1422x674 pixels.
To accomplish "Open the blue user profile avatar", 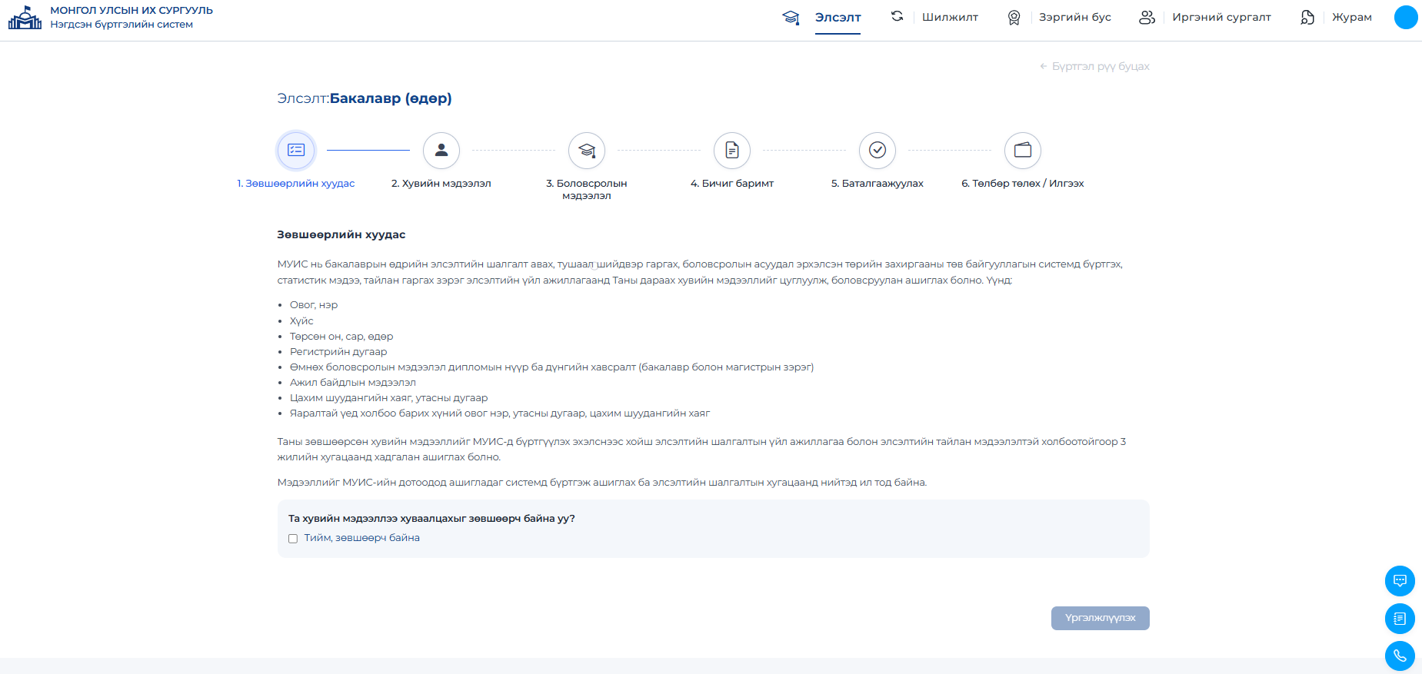I will (x=1406, y=17).
